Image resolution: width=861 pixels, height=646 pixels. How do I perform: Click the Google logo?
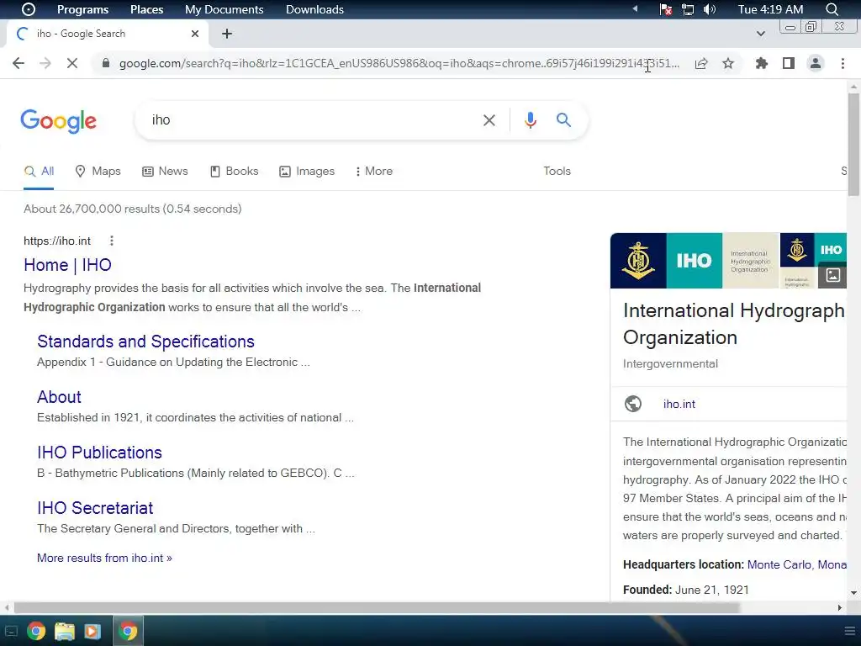pyautogui.click(x=59, y=121)
